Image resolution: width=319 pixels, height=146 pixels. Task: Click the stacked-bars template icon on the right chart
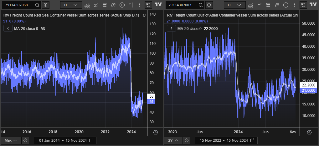tap(268, 5)
